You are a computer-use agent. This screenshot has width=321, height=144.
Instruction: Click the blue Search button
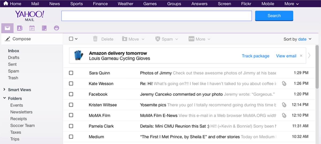click(x=274, y=15)
